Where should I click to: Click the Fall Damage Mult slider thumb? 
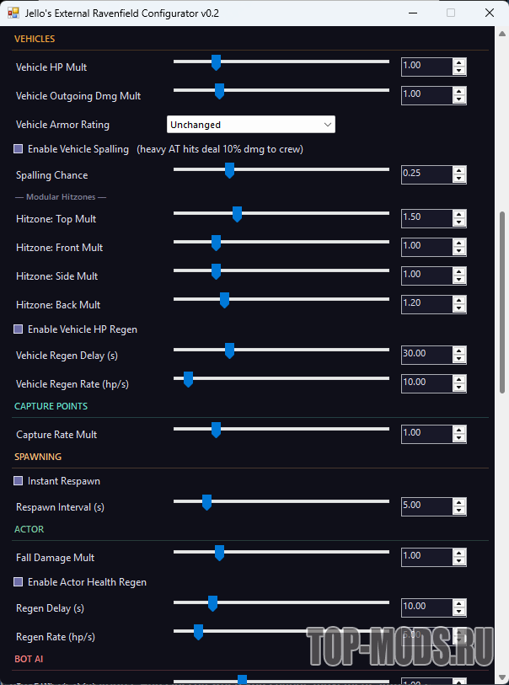219,554
